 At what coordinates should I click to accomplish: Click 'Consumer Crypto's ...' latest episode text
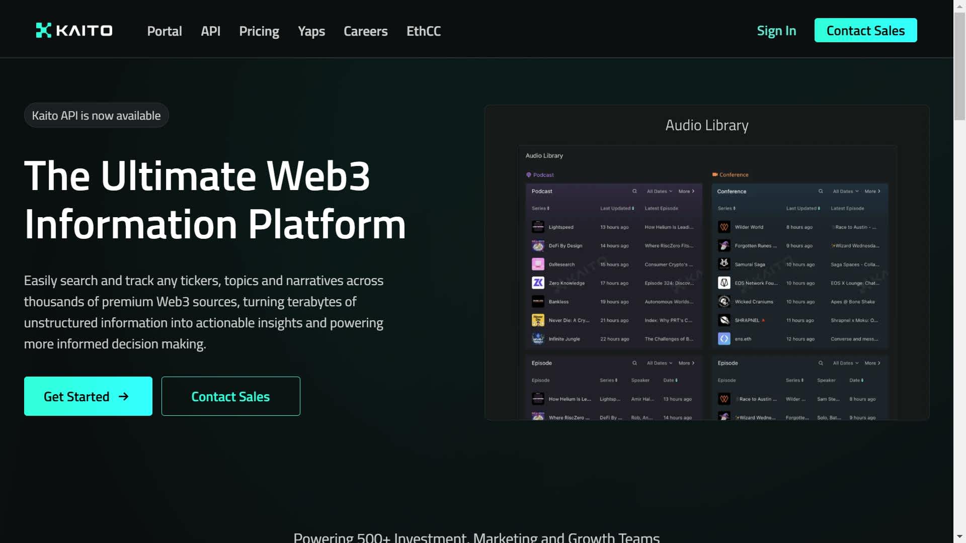(669, 264)
